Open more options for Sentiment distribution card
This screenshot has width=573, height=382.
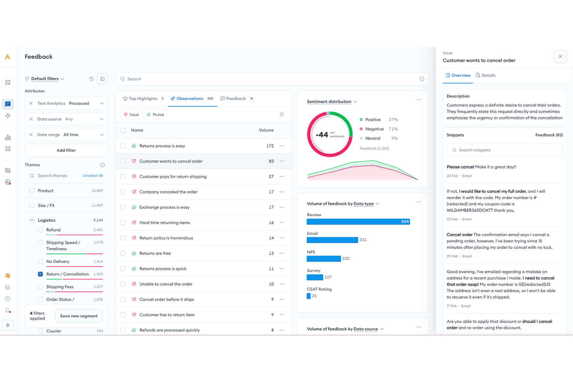(419, 100)
